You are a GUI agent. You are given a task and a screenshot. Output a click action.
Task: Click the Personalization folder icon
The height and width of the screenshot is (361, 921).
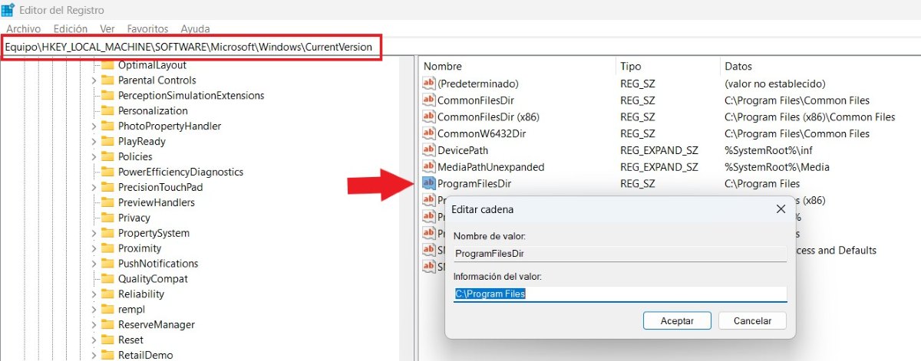click(107, 111)
